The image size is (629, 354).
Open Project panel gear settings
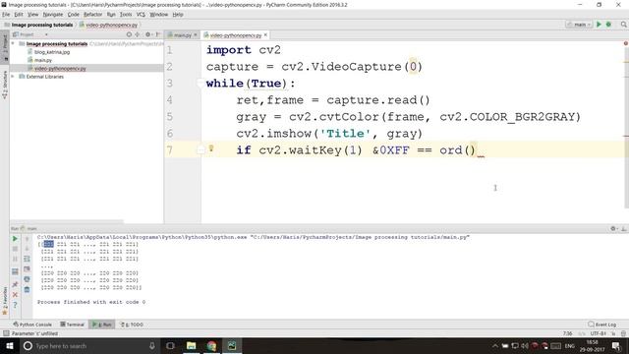(148, 34)
